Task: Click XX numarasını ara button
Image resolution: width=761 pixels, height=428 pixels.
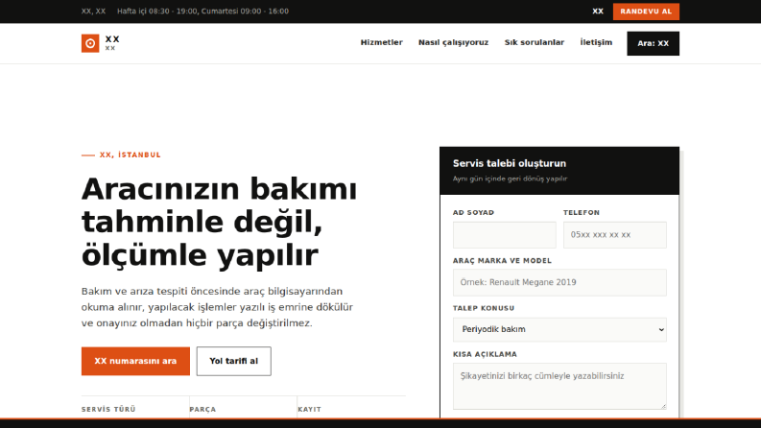Action: [x=135, y=361]
